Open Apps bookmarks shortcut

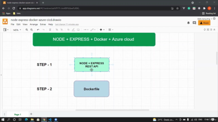tap(6, 14)
